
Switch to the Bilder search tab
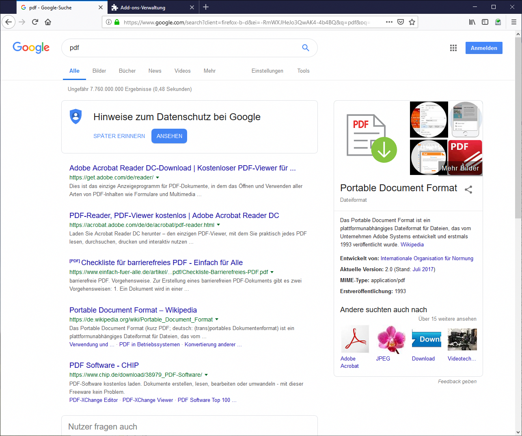click(99, 71)
